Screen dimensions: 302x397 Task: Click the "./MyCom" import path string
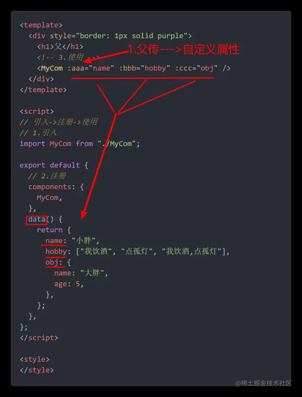[117, 144]
